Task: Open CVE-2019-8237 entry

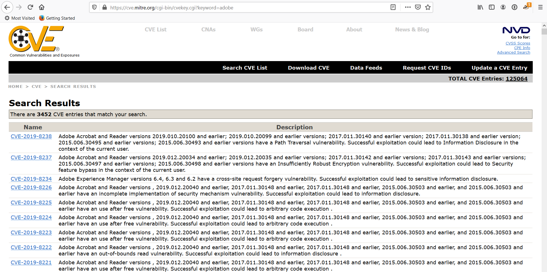Action: coord(31,158)
